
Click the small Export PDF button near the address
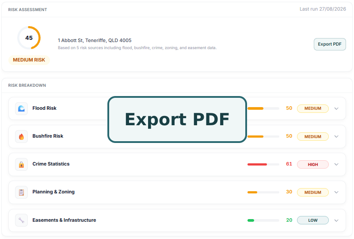tap(330, 44)
